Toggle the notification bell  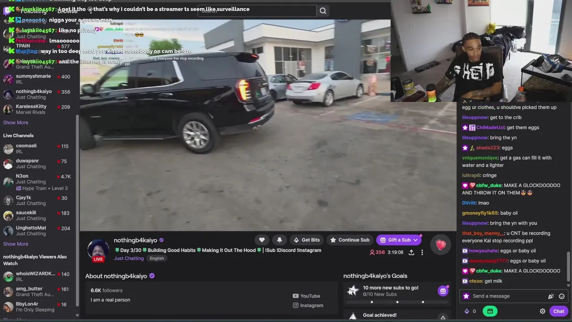[x=279, y=240]
